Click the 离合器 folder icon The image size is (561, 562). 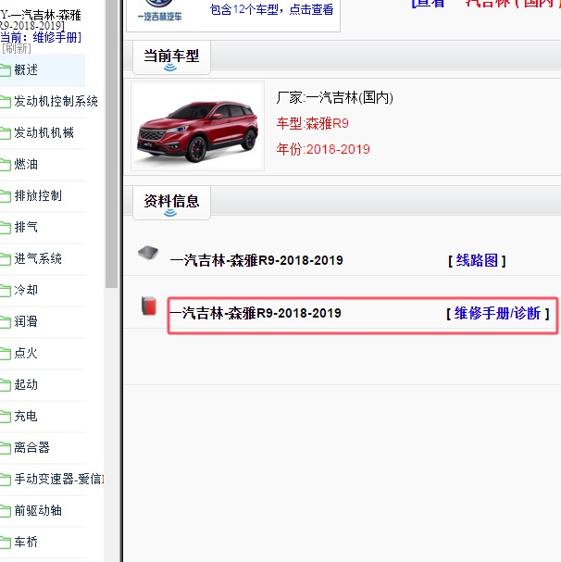5,448
